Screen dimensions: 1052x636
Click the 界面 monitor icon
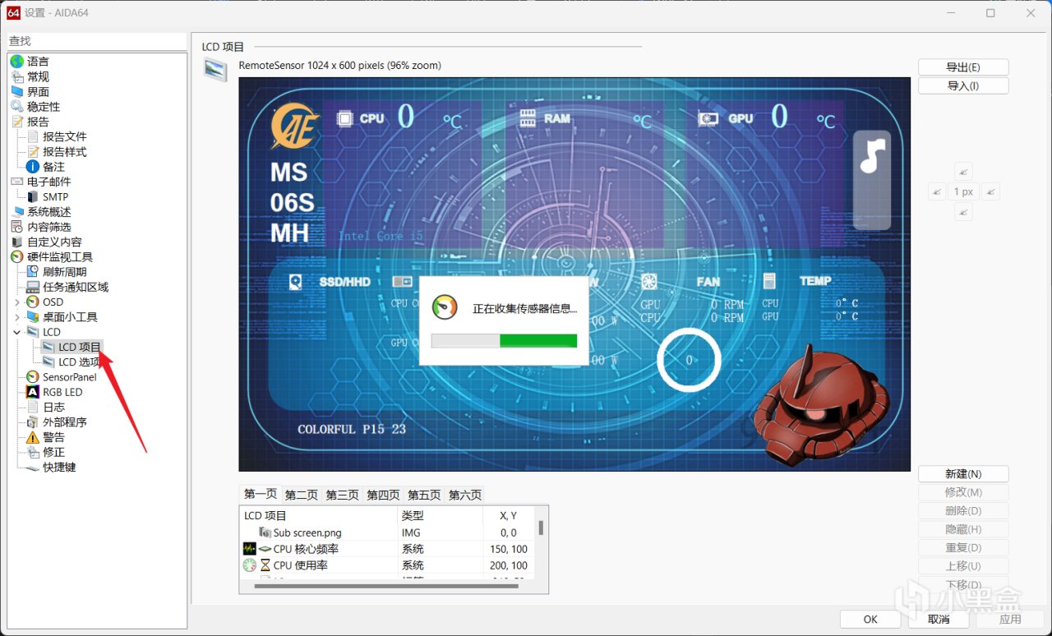[17, 92]
